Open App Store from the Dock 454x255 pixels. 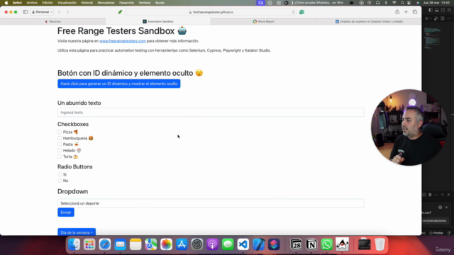point(182,244)
